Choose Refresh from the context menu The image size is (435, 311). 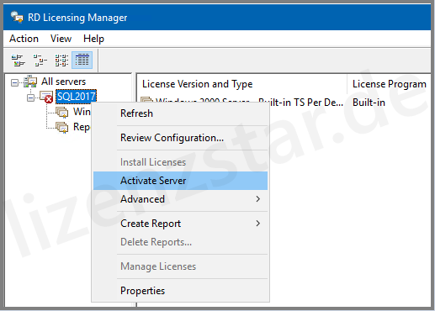[180, 113]
